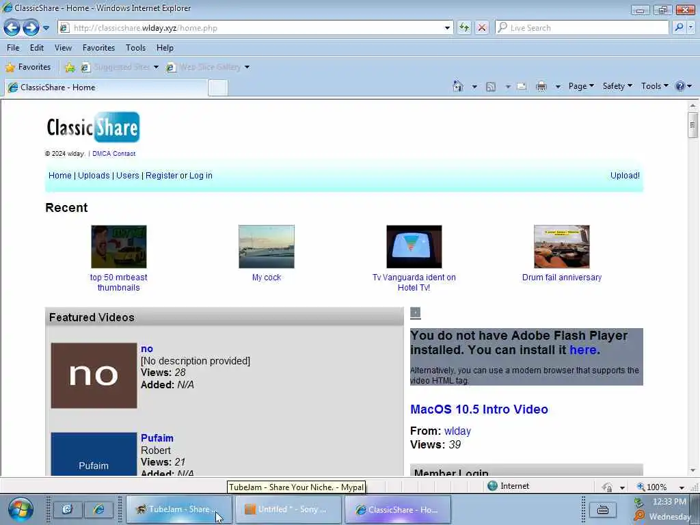
Task: Click the page's vertical scrollbar thumb
Action: click(x=692, y=125)
